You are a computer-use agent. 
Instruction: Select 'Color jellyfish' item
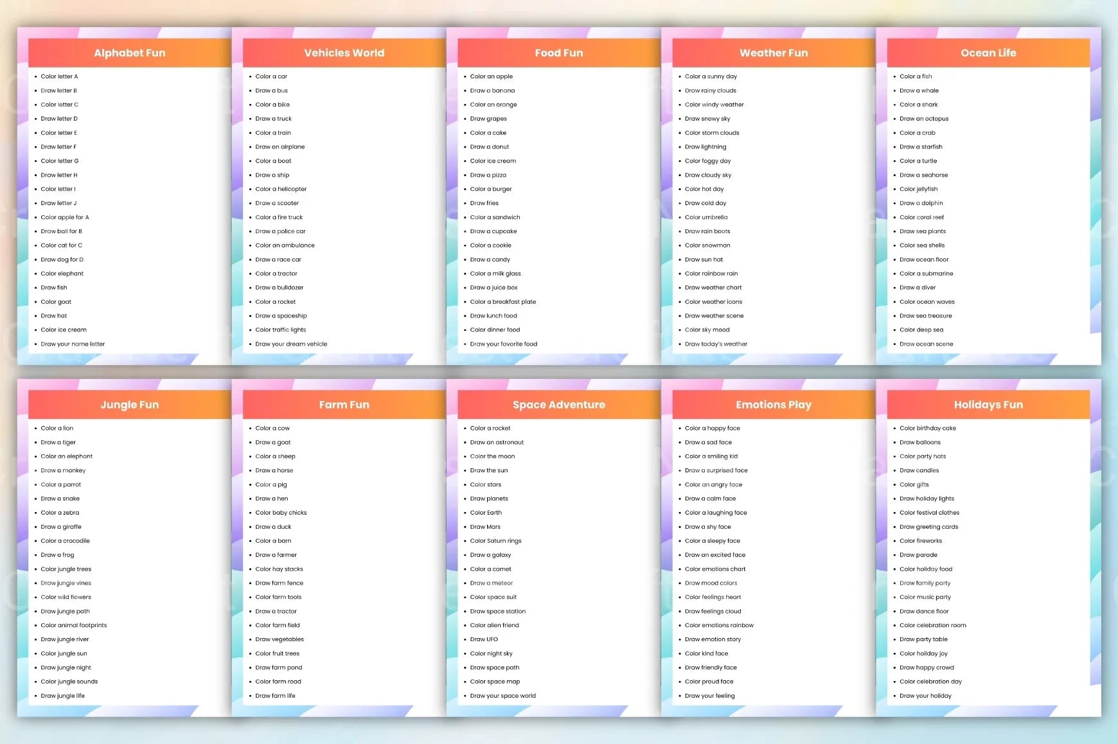[919, 189]
